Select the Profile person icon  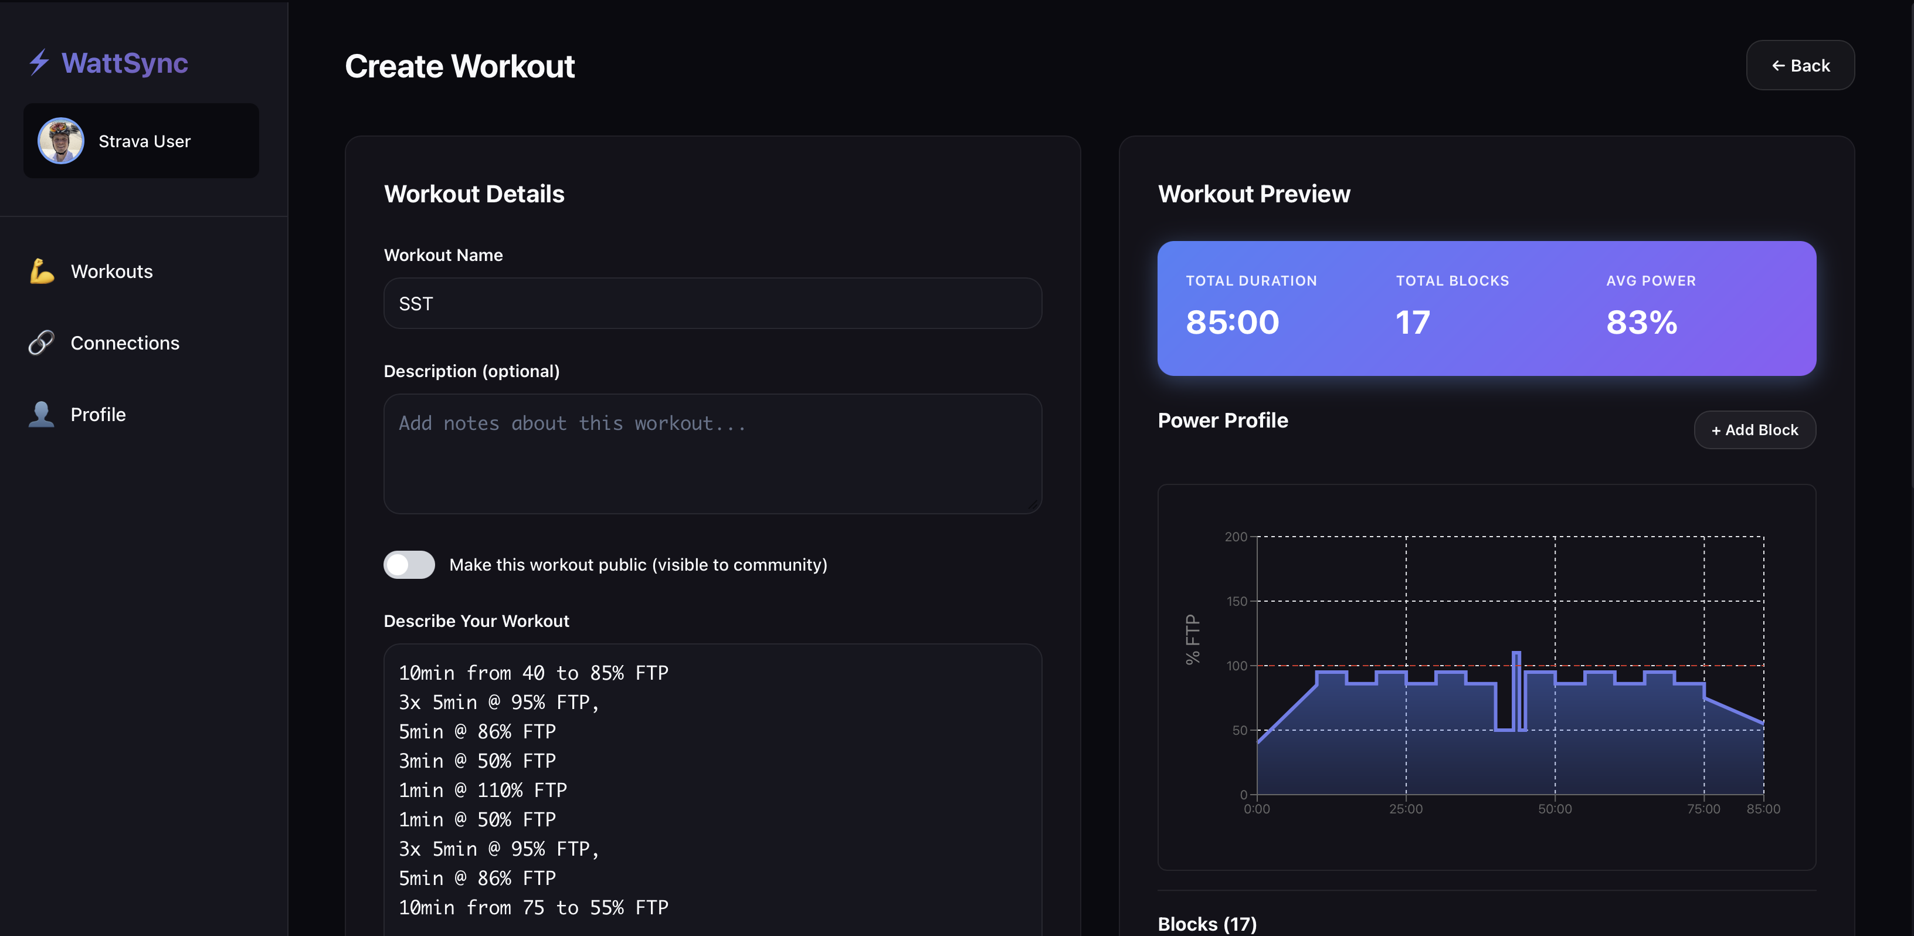pyautogui.click(x=41, y=414)
